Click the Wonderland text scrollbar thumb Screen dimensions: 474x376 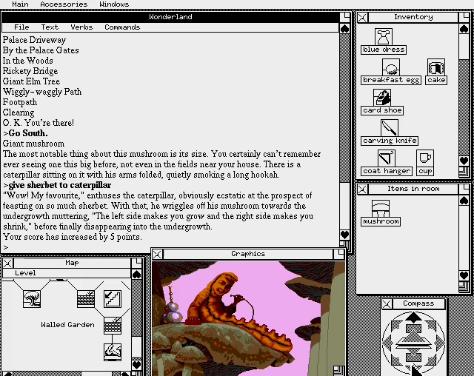[x=344, y=206]
